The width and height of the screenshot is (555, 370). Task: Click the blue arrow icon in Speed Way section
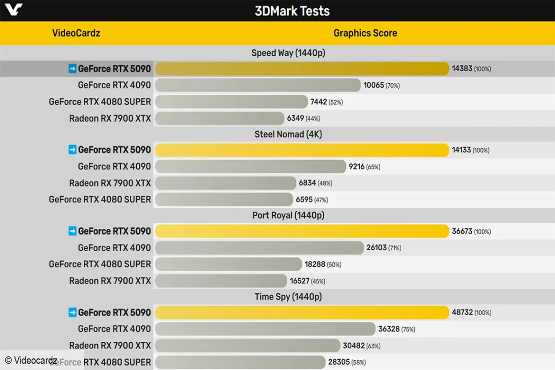[x=72, y=69]
